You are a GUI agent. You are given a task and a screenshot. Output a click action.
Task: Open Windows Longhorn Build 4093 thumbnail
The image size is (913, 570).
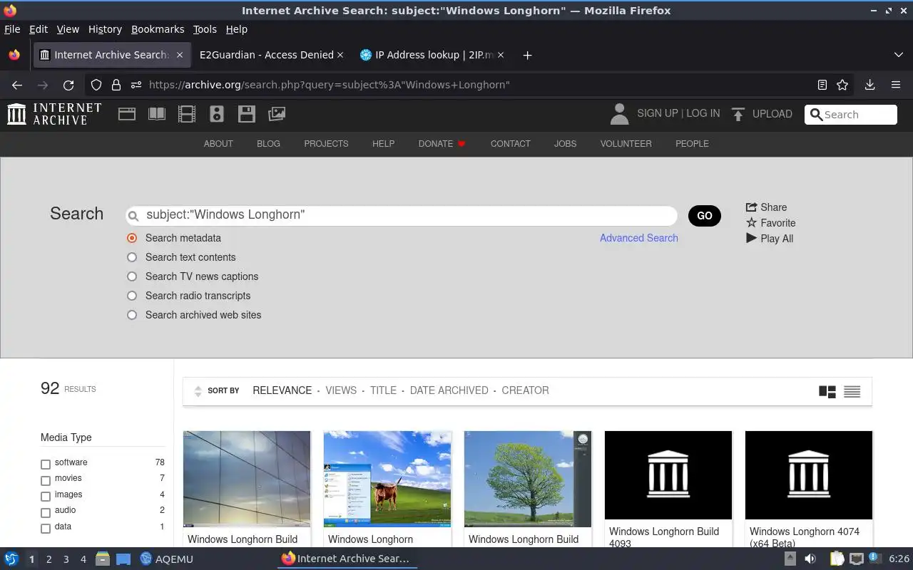(668, 475)
